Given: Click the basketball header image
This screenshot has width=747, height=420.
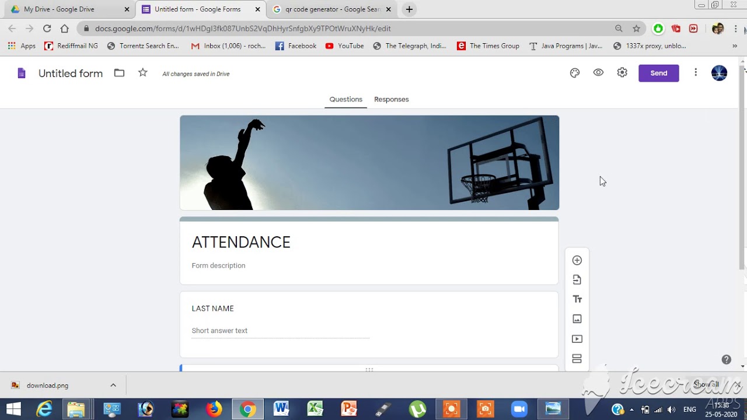Looking at the screenshot, I should point(369,163).
